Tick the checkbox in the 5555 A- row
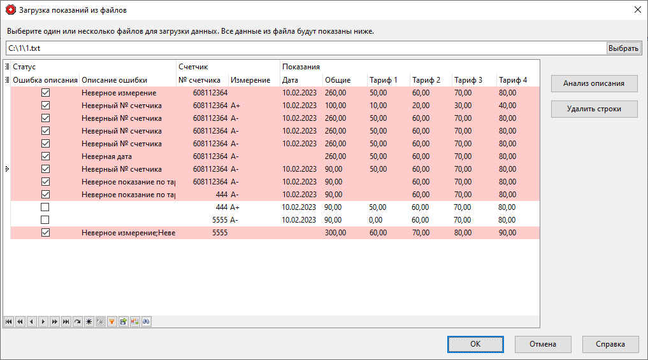This screenshot has height=360, width=648. click(x=45, y=220)
